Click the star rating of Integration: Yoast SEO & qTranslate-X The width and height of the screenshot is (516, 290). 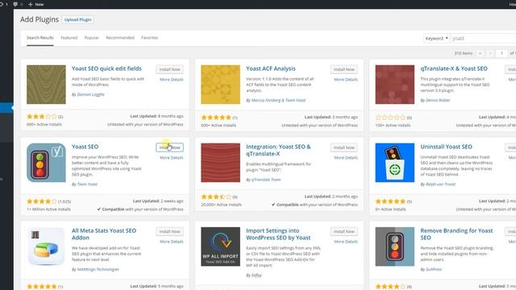216,197
